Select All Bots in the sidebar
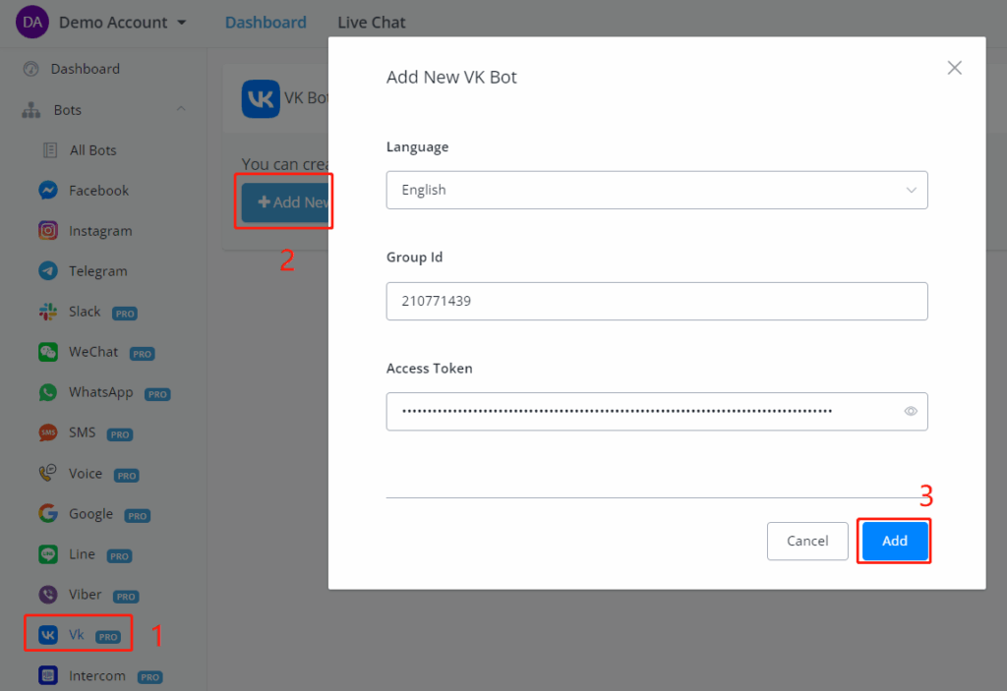 [x=92, y=150]
